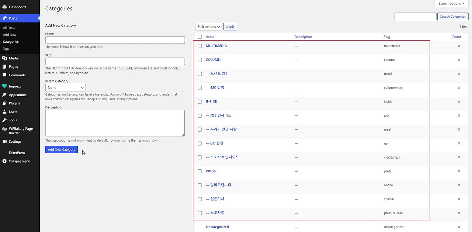Check the MULTIMEDIA category checkbox
Screen dimensions: 472x232
coord(200,46)
